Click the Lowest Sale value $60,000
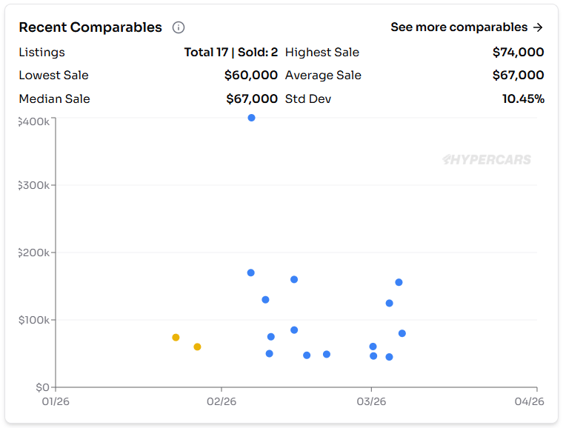Screen dimensions: 563x428 [x=250, y=76]
